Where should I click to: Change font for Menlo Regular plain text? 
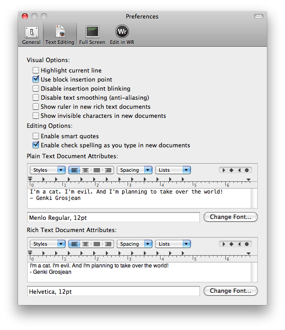230,217
